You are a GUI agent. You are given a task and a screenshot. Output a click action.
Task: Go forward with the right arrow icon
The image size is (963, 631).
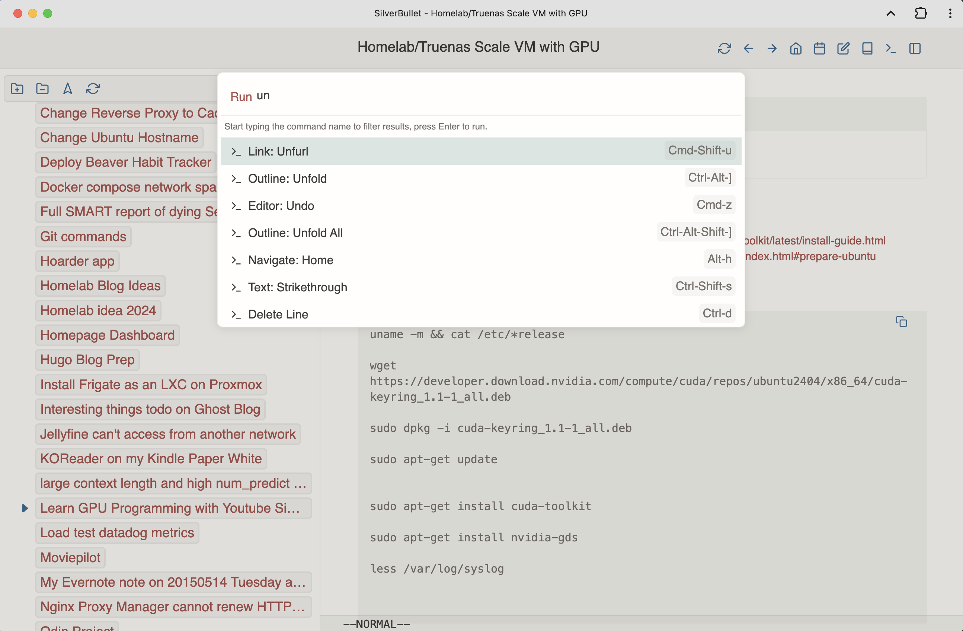pyautogui.click(x=772, y=48)
